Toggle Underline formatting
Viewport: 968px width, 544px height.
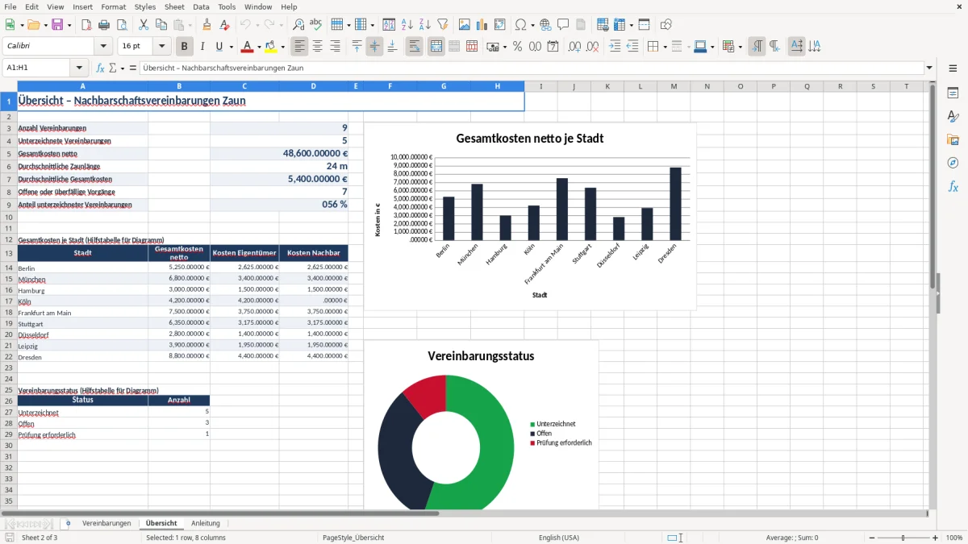click(219, 47)
